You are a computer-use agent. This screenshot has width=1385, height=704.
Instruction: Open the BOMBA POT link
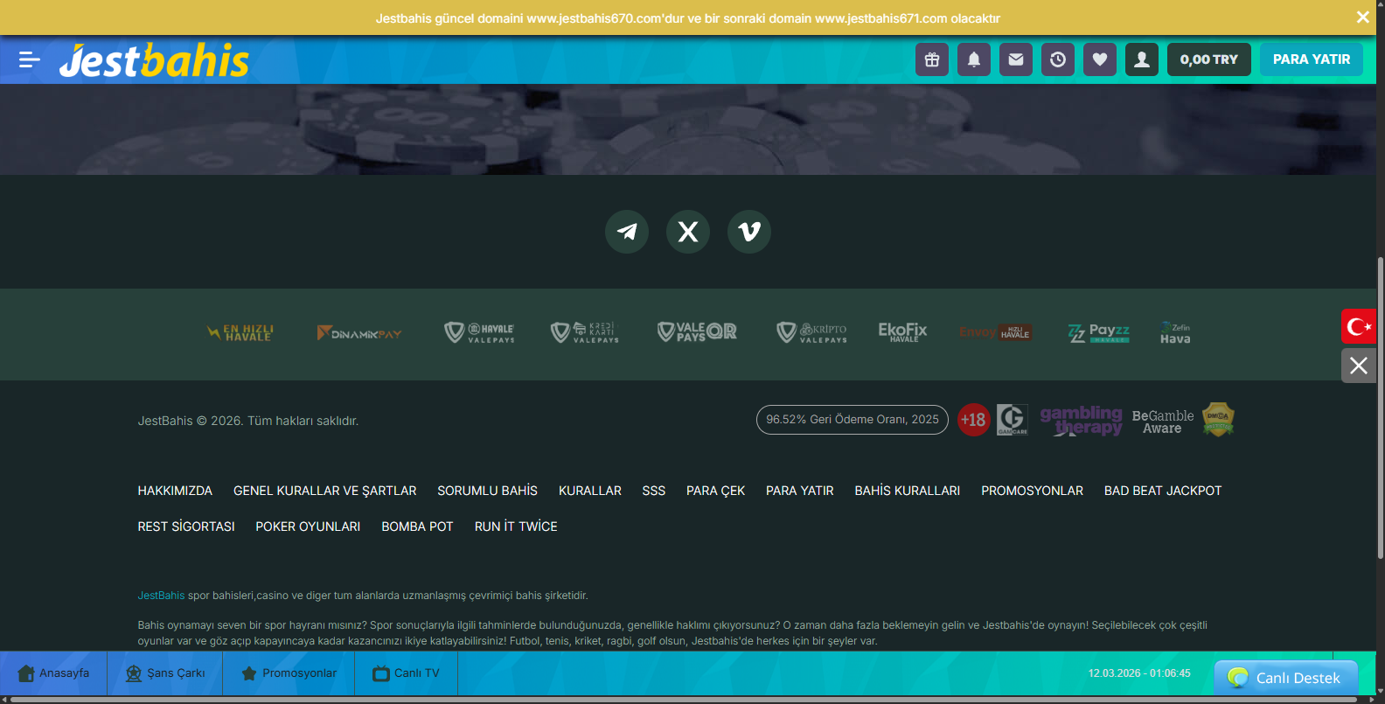click(x=418, y=526)
